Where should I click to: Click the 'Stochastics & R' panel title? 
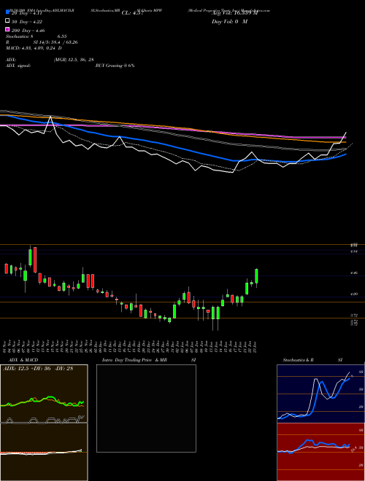point(298,360)
